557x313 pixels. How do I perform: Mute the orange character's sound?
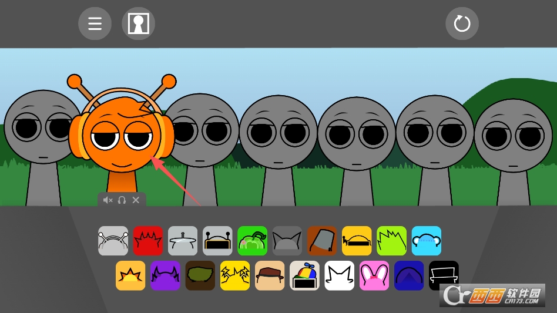tap(108, 200)
